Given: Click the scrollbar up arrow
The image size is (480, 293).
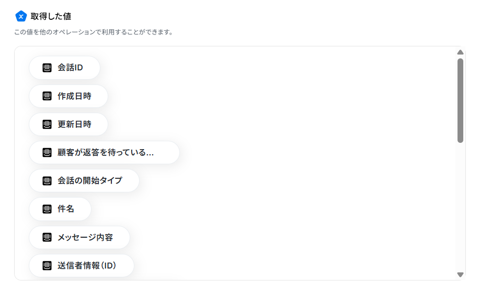Looking at the screenshot, I should click(460, 53).
